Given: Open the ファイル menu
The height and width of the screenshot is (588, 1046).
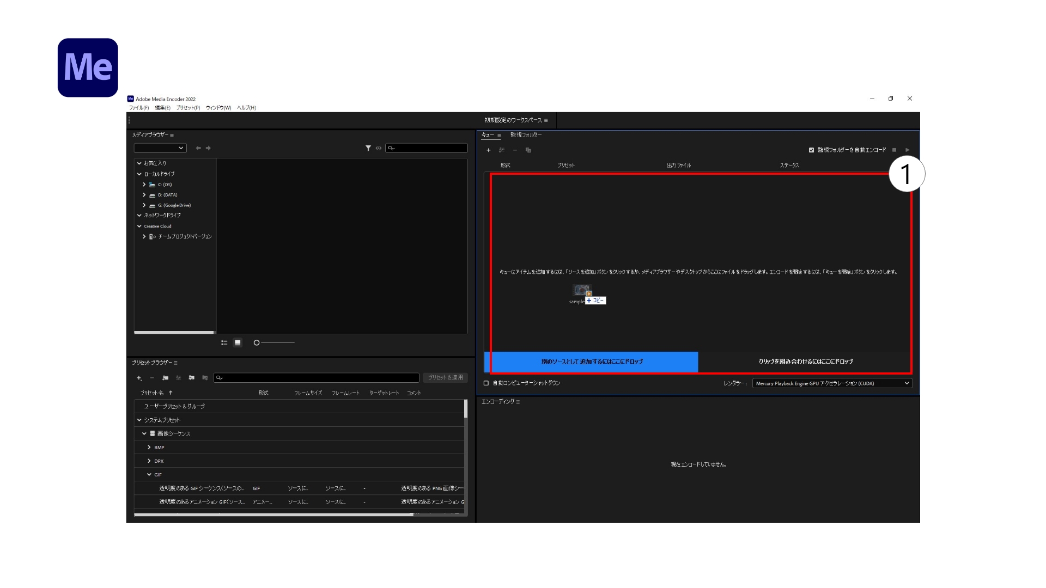Looking at the screenshot, I should coord(138,107).
